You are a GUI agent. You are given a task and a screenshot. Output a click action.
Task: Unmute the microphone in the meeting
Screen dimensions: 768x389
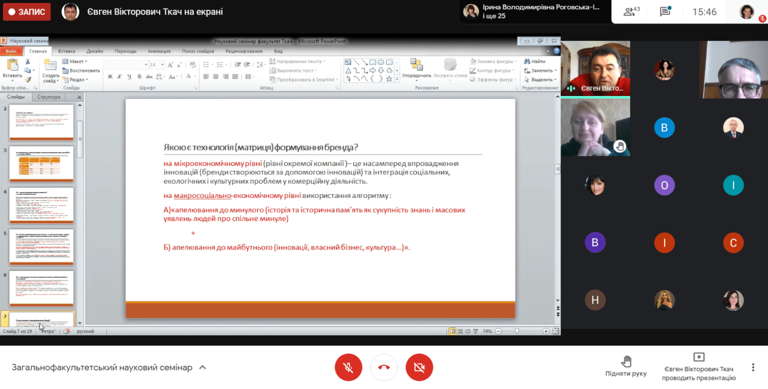click(348, 367)
